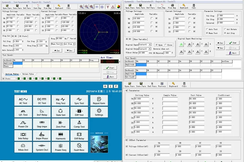Select the delta triangle connection icon
Screen dimensions: 244x162
coord(113,7)
